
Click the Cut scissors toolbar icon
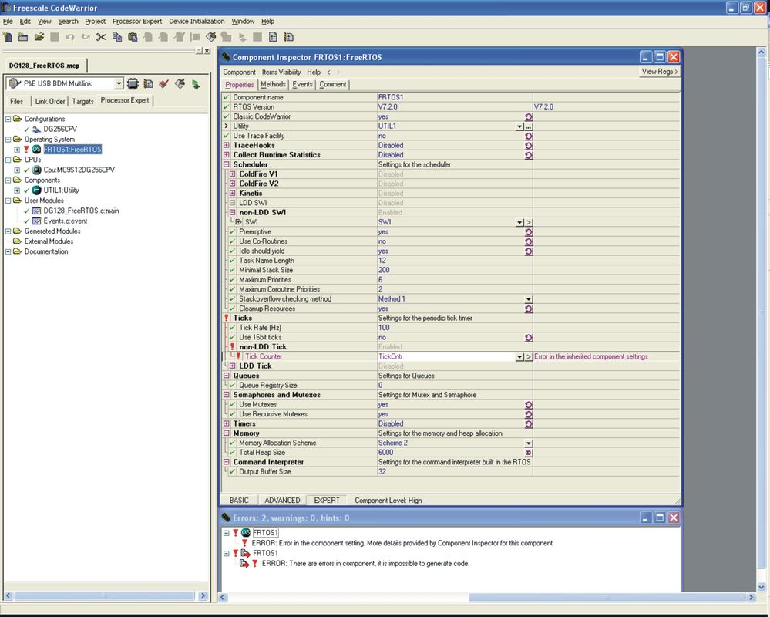pos(101,37)
